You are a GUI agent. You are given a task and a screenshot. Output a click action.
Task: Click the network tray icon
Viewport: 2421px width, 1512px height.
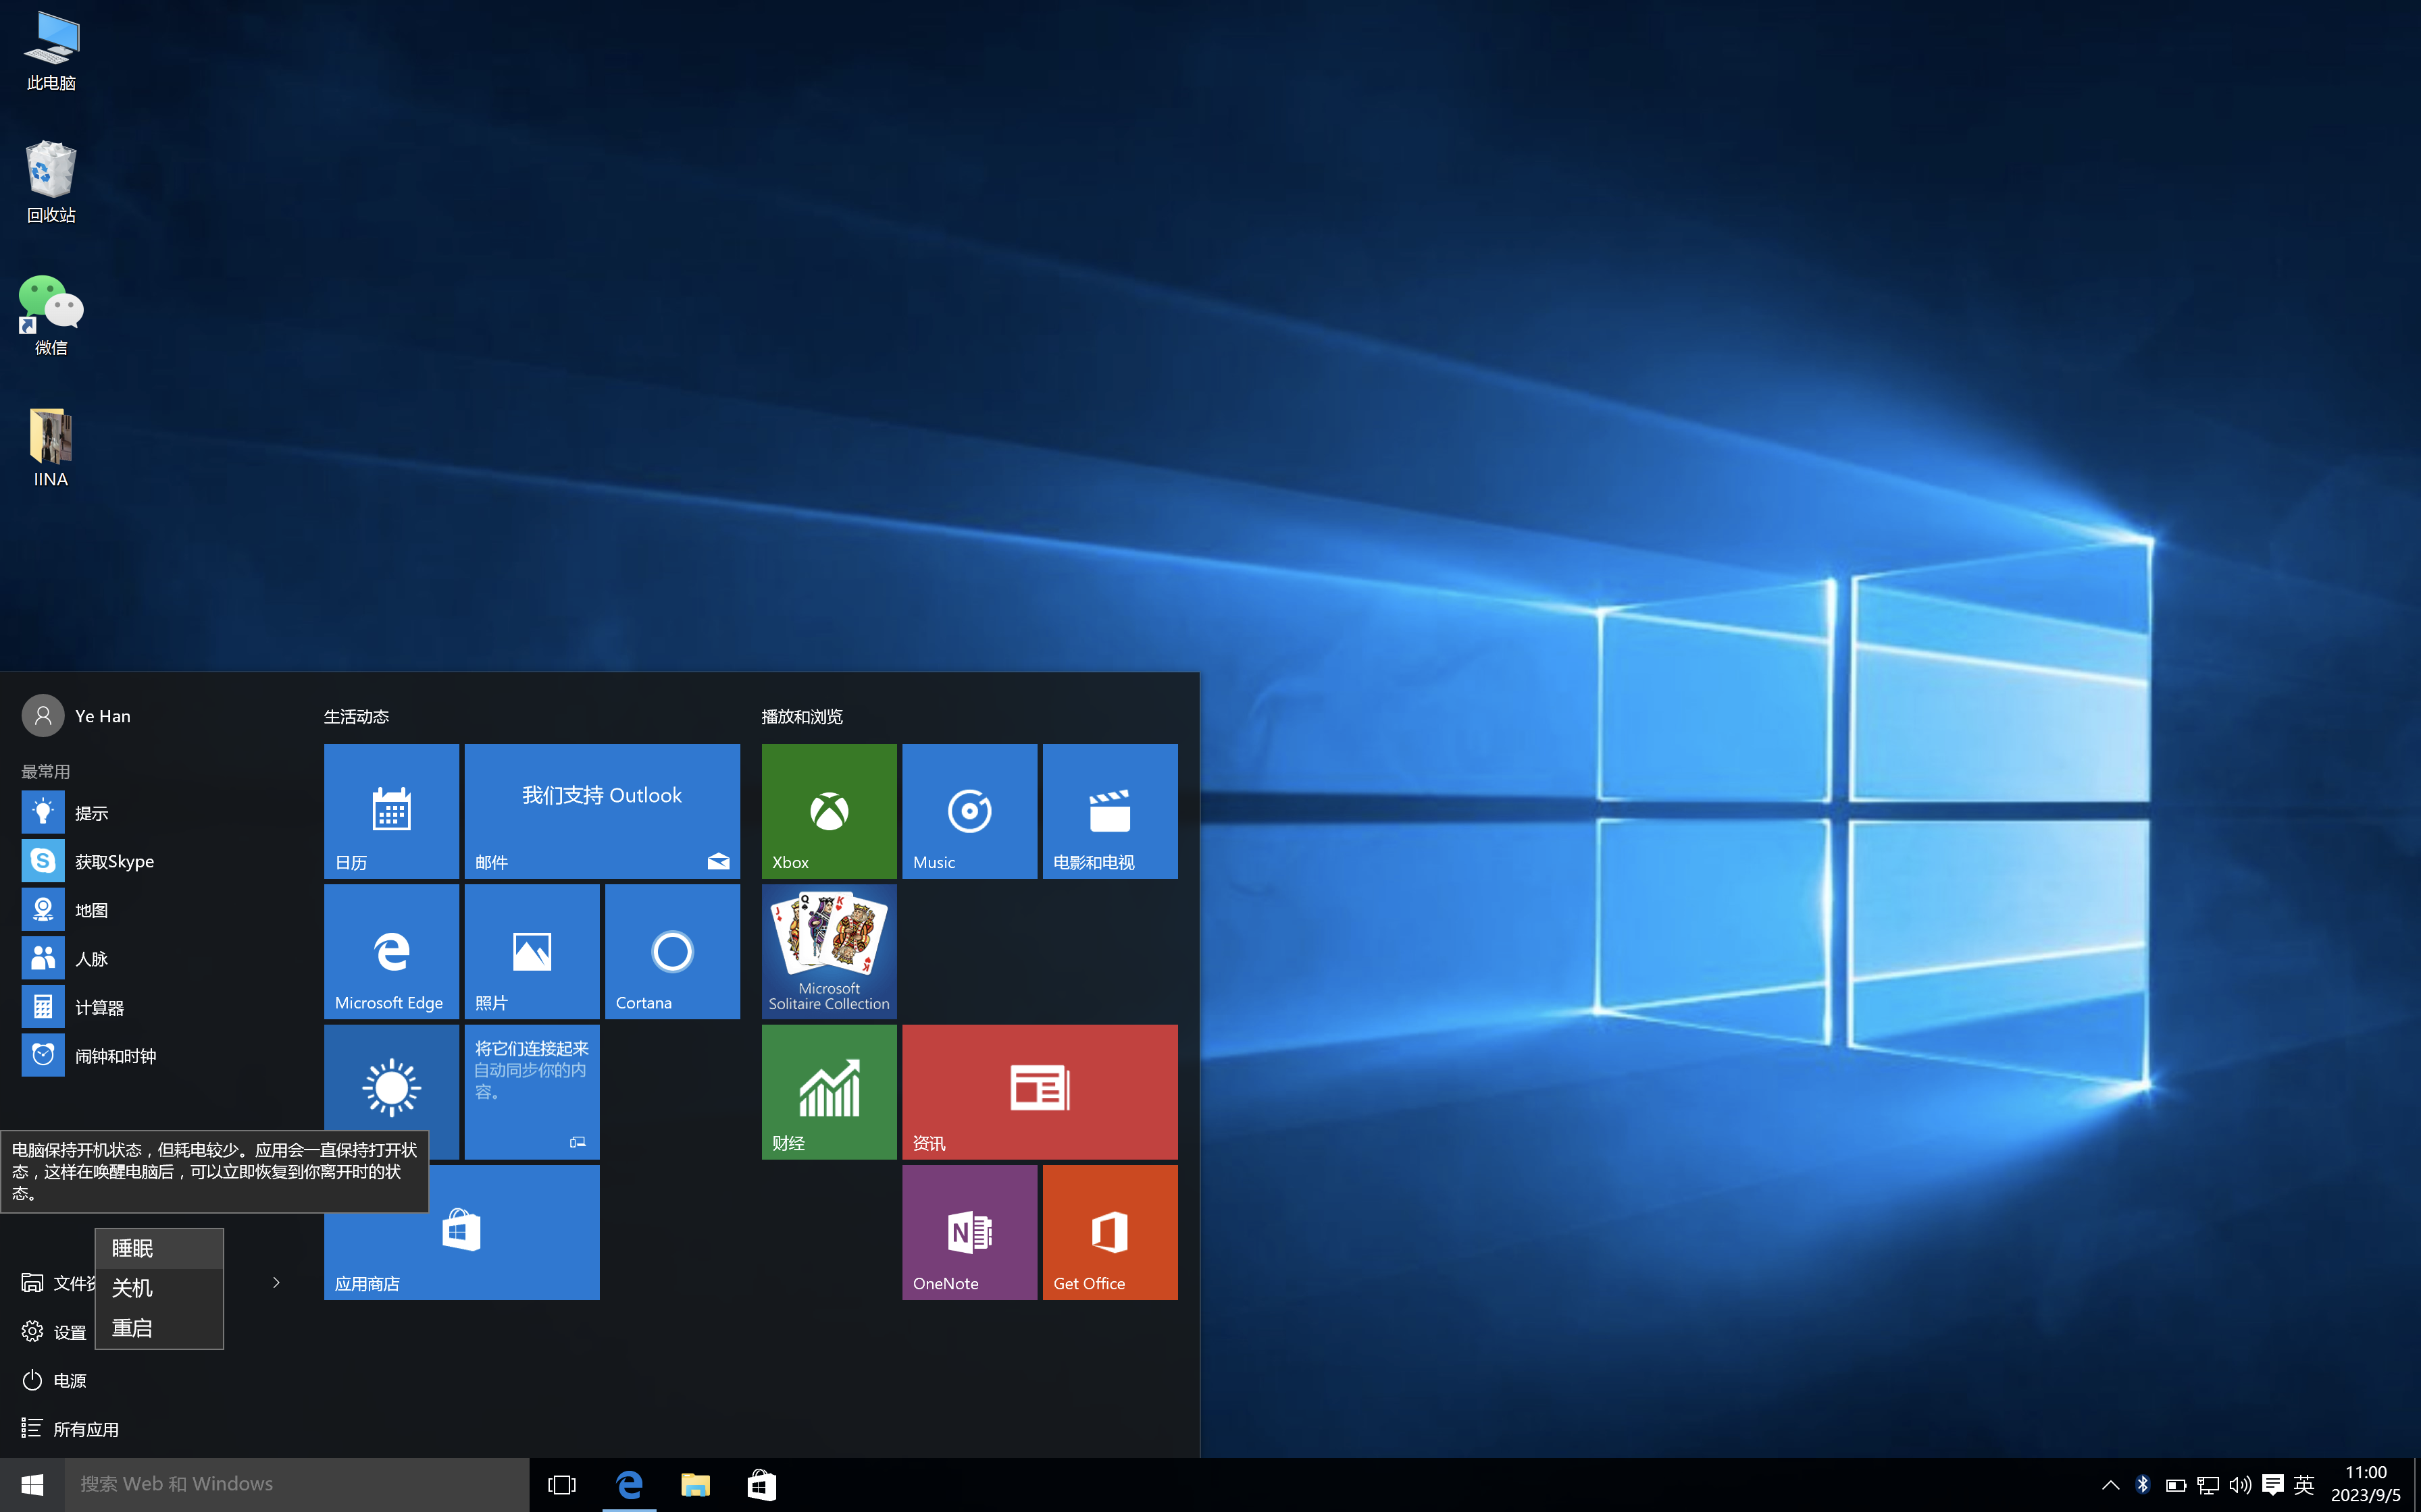[2208, 1485]
